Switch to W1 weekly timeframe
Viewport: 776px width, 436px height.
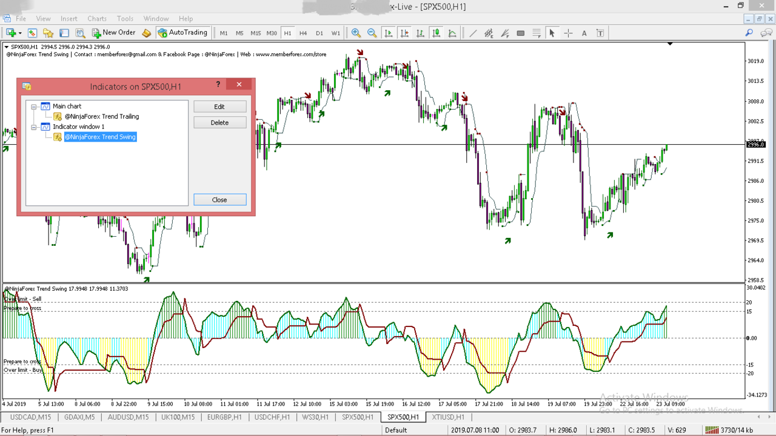(335, 33)
